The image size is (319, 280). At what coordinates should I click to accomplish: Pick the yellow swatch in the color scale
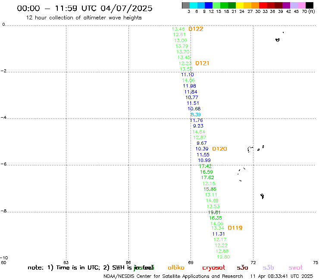(x=240, y=5)
